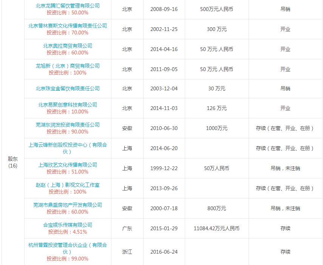Select 安徽 in 芜湖东润发 row

coord(127,128)
